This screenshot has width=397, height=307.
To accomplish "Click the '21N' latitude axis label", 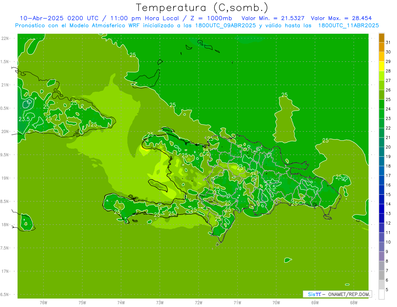I will [x=5, y=85].
